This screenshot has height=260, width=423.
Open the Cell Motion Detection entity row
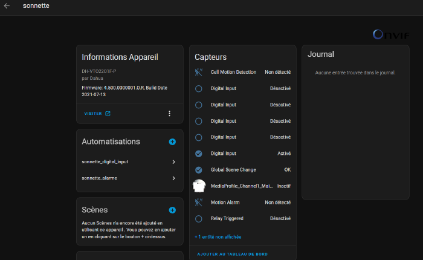[233, 72]
